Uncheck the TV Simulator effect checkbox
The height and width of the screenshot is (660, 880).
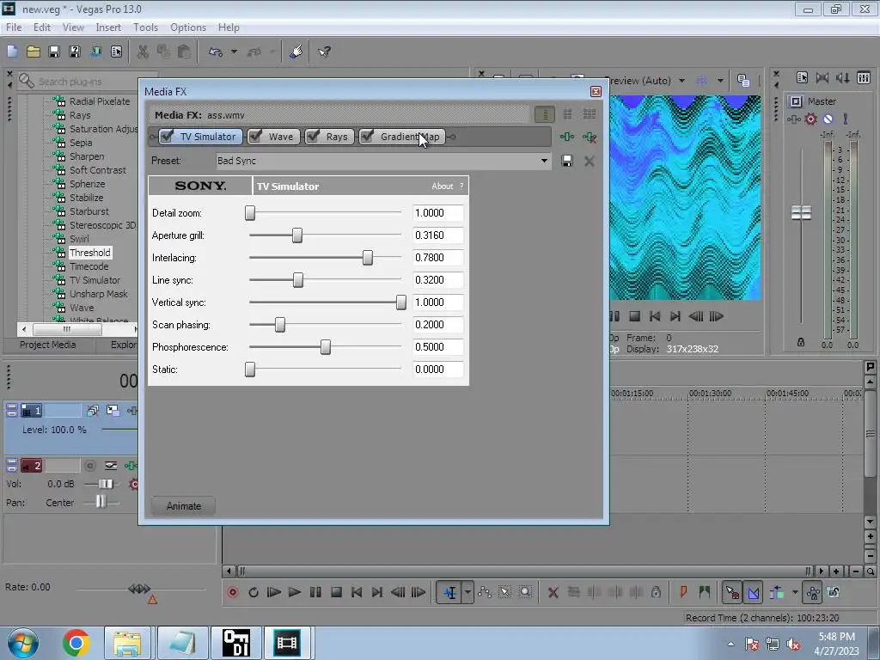[x=167, y=137]
